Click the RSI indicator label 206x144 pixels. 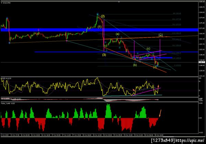(x=6, y=78)
